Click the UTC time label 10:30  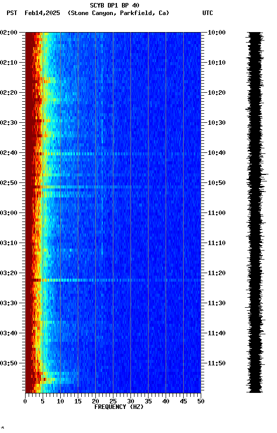point(216,123)
